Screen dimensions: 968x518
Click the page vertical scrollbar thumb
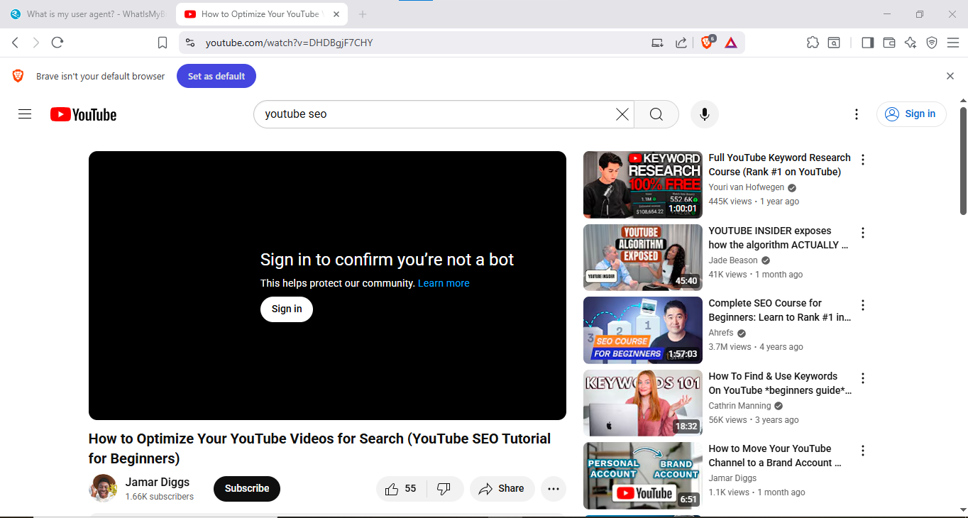pos(963,160)
